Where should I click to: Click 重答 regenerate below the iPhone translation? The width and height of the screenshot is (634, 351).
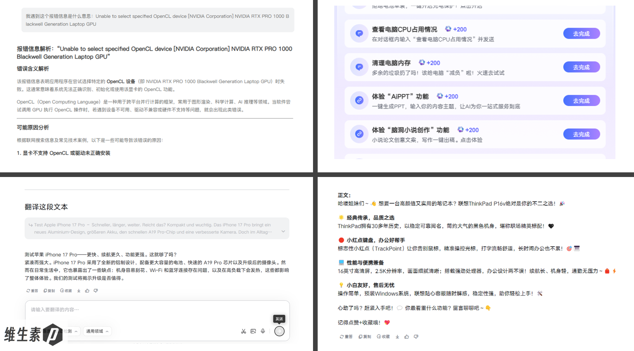pyautogui.click(x=32, y=291)
